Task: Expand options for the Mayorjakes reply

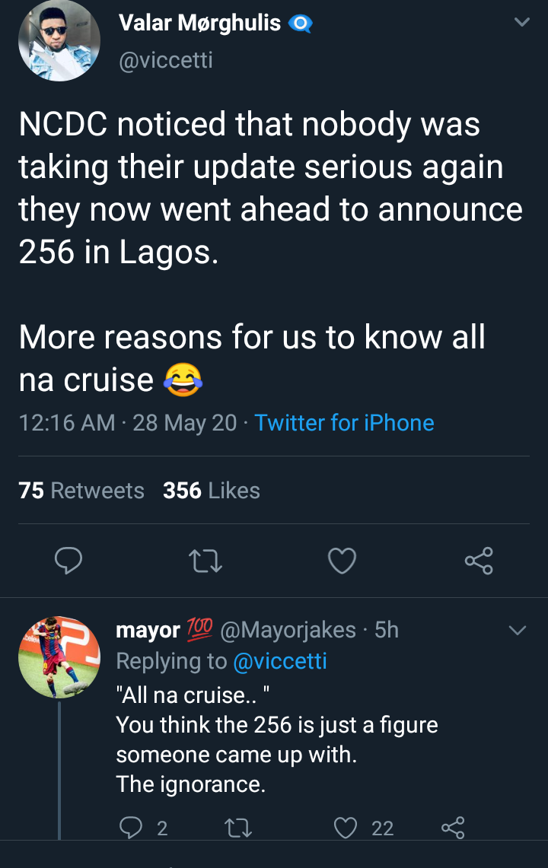Action: click(x=517, y=631)
